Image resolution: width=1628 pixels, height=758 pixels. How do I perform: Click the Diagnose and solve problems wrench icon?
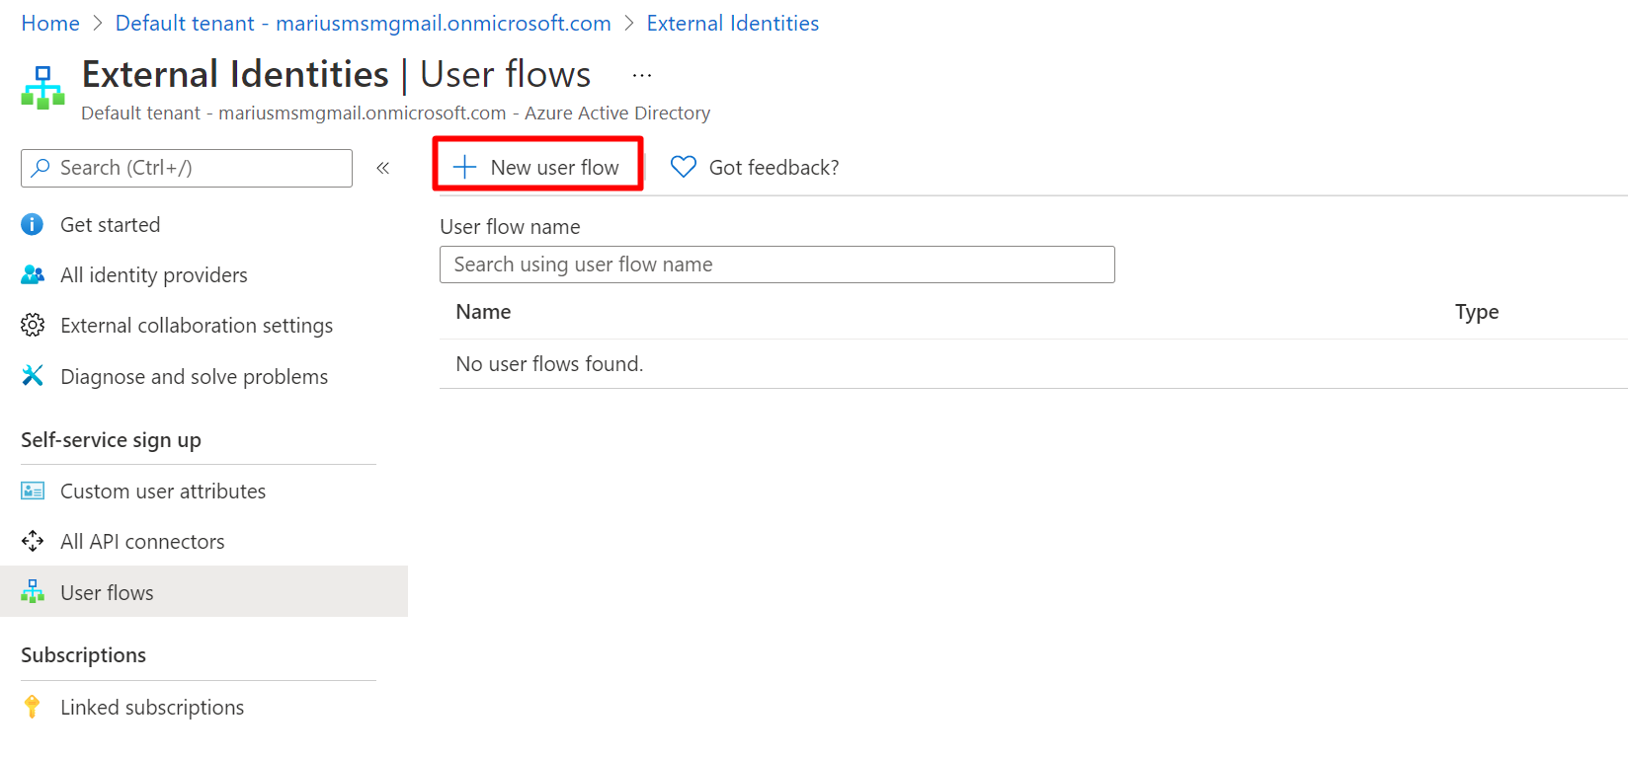click(32, 376)
